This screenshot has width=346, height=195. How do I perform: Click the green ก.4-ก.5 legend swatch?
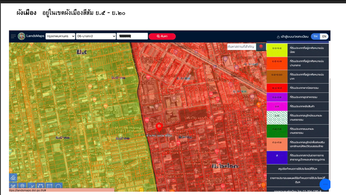click(x=277, y=131)
